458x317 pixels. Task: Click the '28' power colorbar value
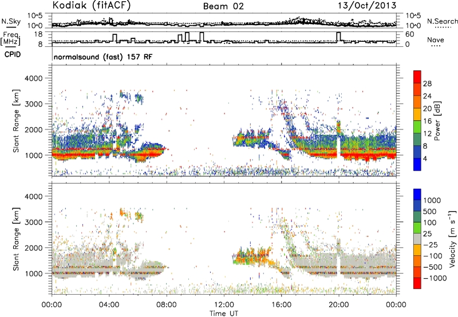point(427,84)
